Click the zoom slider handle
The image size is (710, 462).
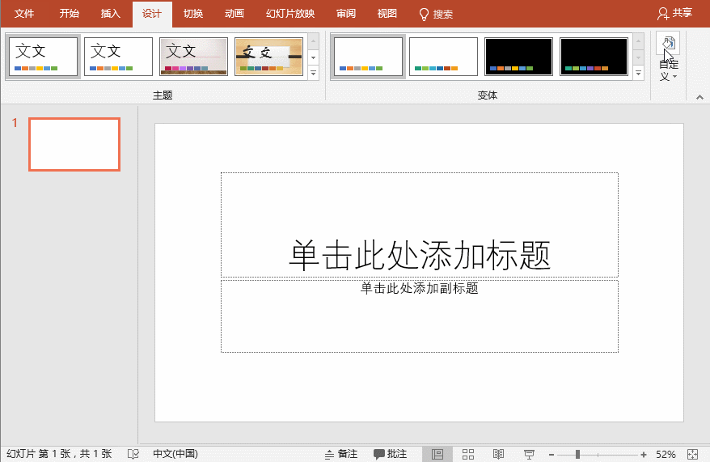(x=577, y=454)
